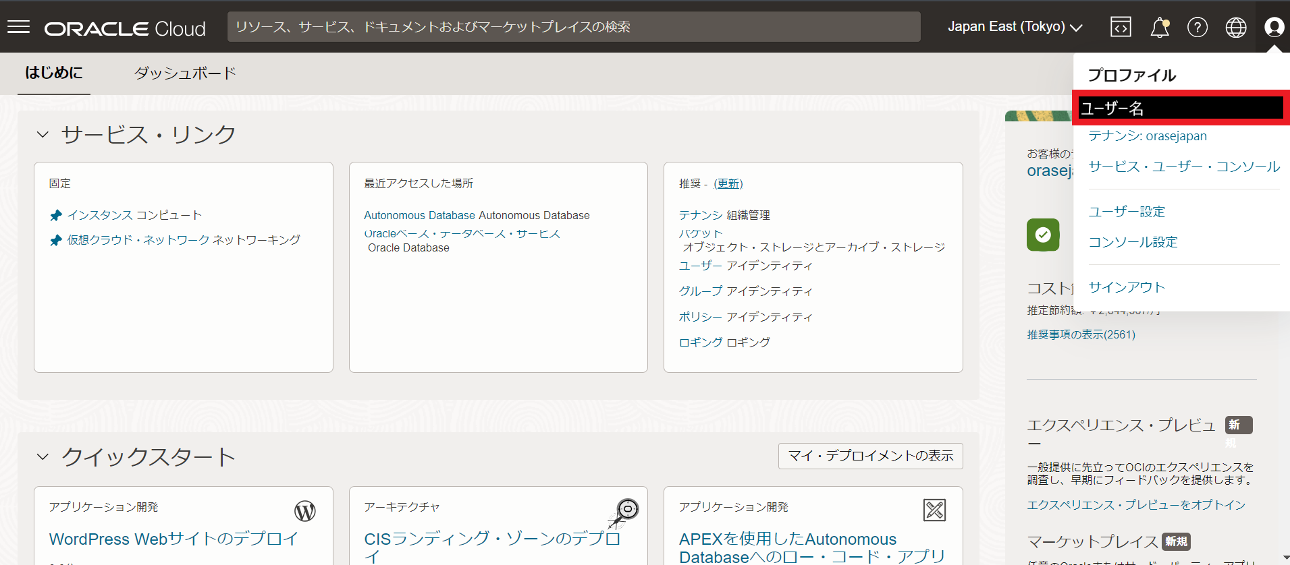Open ユーザー設定 in the profile menu
The image size is (1290, 565).
click(x=1127, y=212)
